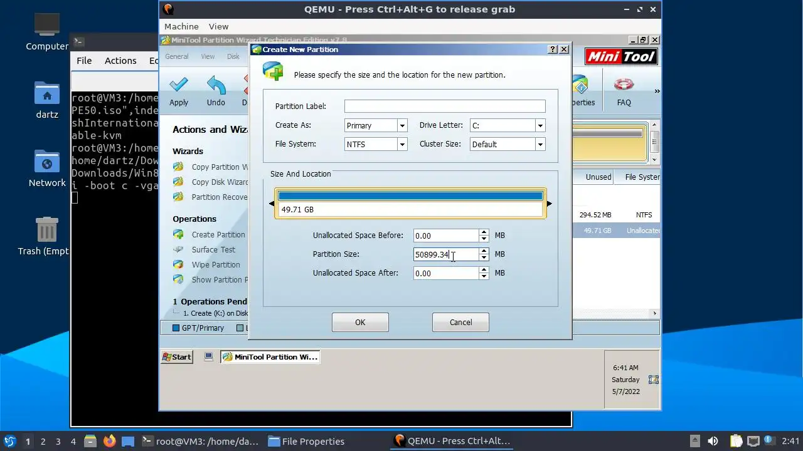The height and width of the screenshot is (451, 803).
Task: Open the QEMU Machine menu
Action: point(181,26)
